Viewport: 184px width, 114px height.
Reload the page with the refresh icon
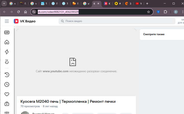[18, 12]
